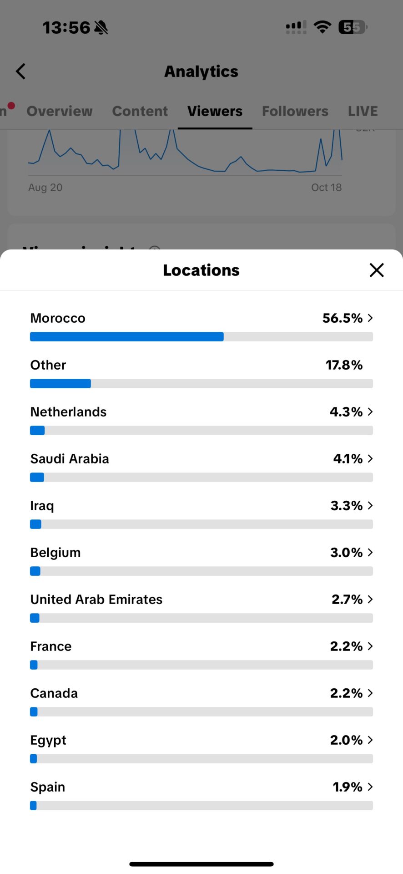
Task: Open Iraq breakdown chevron
Action: [x=370, y=505]
